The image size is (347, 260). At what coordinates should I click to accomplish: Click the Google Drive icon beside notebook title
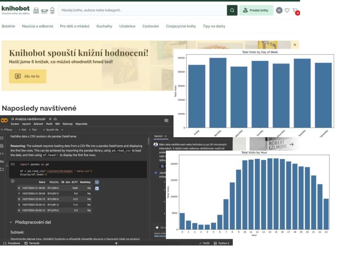tap(12, 119)
